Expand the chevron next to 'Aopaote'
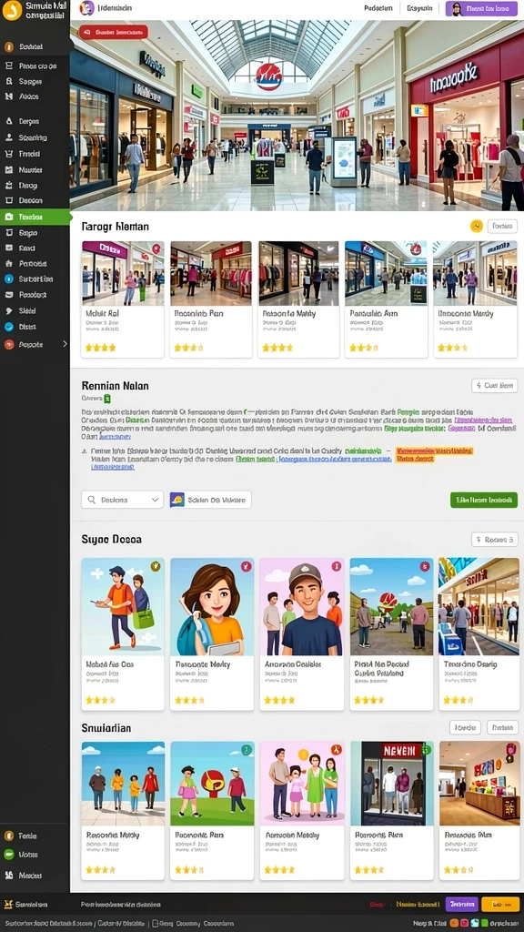Image resolution: width=524 pixels, height=932 pixels. pyautogui.click(x=65, y=344)
